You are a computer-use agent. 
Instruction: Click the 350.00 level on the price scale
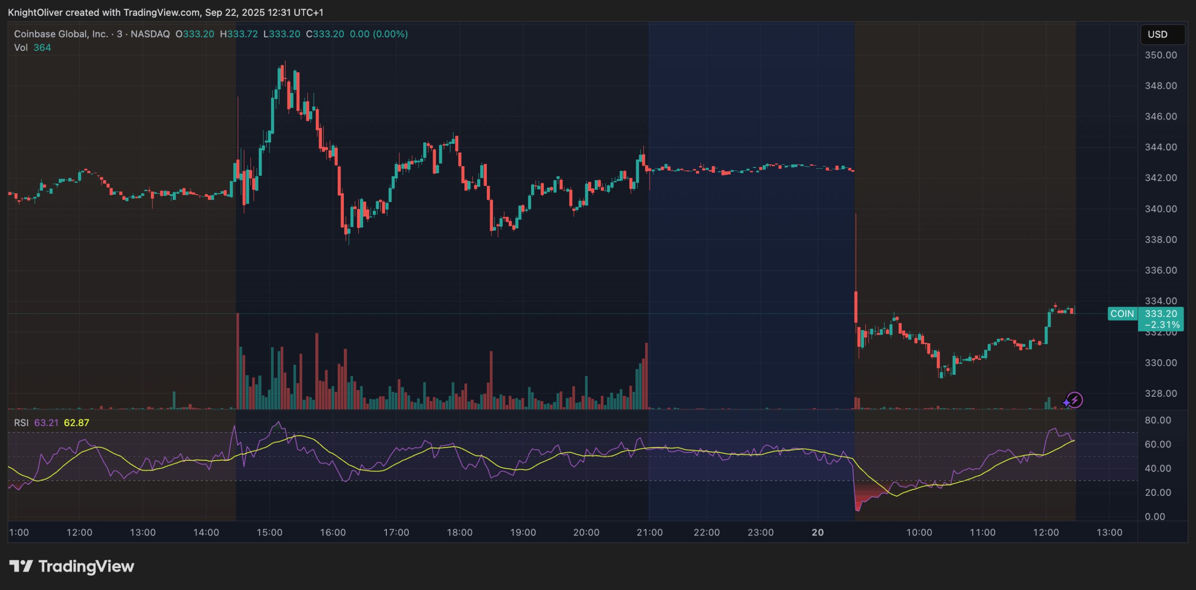(1160, 55)
